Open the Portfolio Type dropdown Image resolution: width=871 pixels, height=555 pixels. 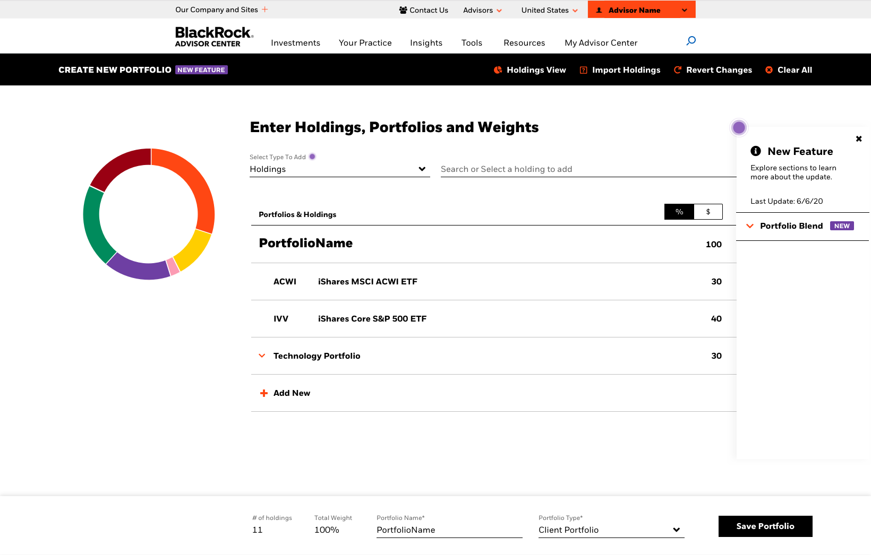click(x=611, y=530)
